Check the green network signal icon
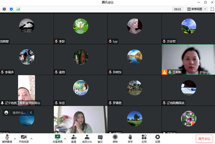The image size is (215, 144). [18, 9]
